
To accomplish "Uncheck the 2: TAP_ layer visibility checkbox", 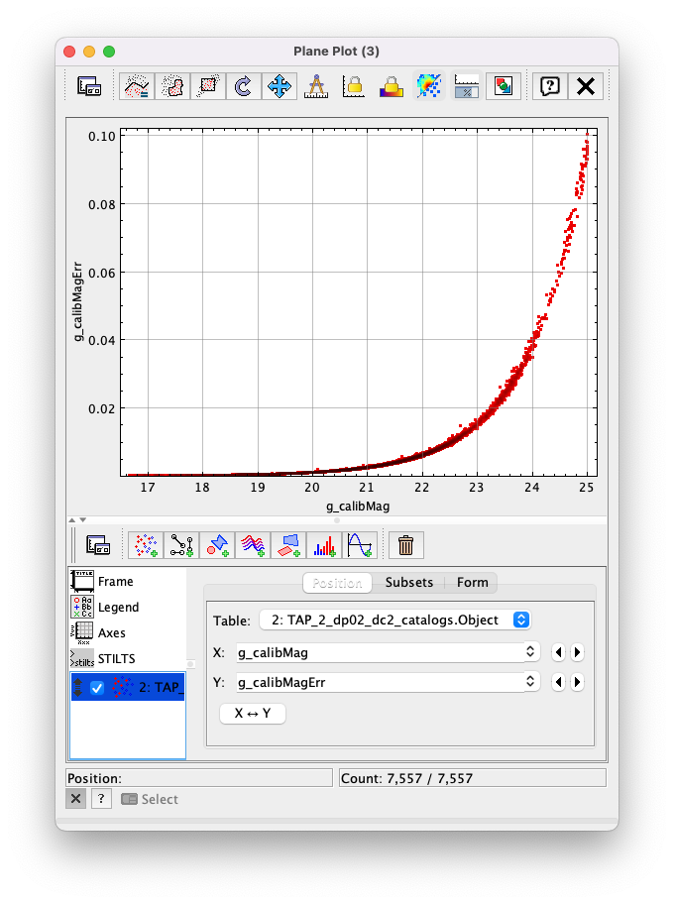I will pos(97,687).
